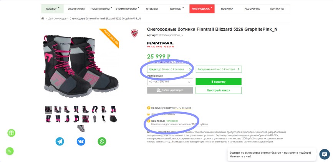
Task: Open the VK social icon
Action: click(x=81, y=141)
